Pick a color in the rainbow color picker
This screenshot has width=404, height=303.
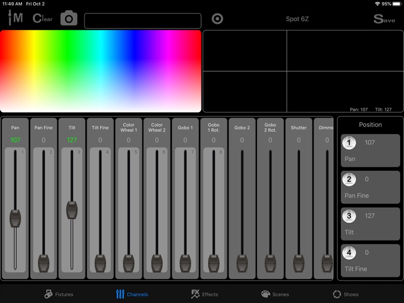click(x=101, y=71)
